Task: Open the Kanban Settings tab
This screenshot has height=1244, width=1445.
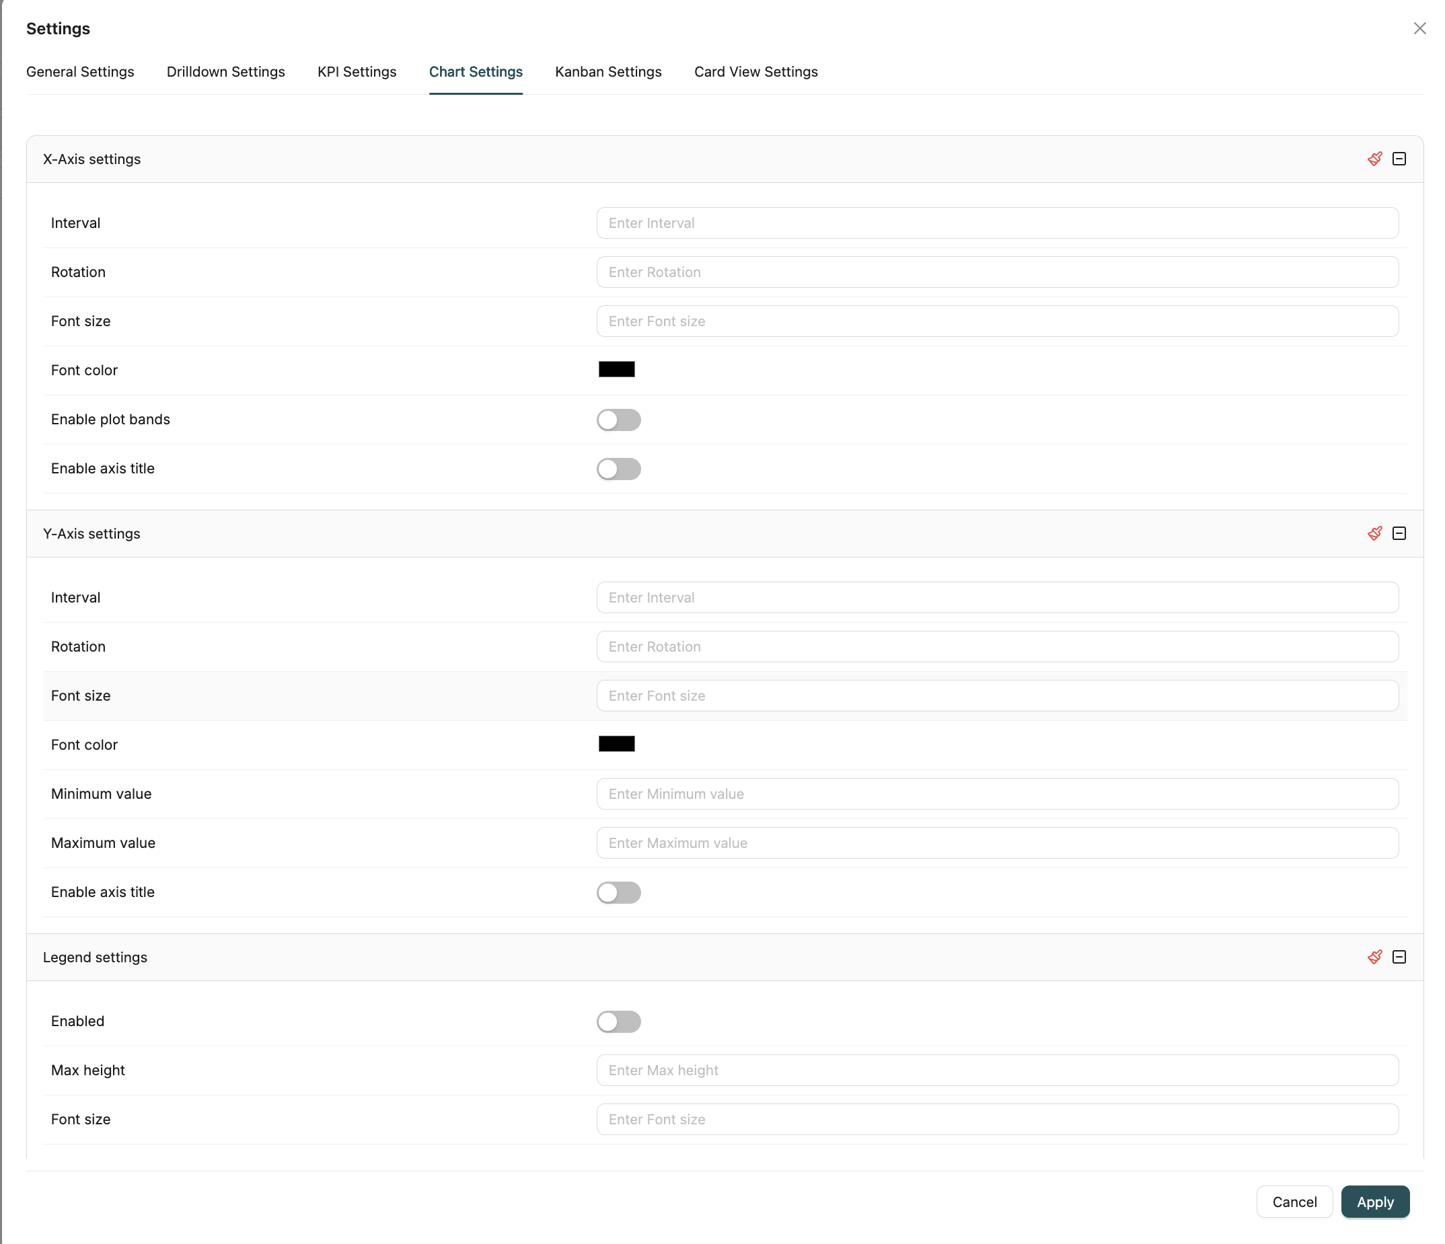Action: coord(607,72)
